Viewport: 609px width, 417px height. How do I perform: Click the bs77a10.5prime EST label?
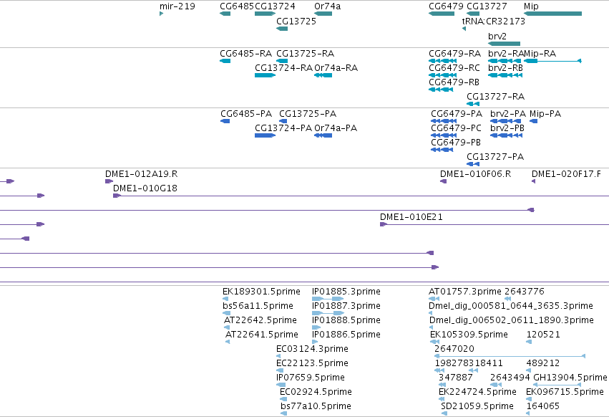click(x=316, y=406)
